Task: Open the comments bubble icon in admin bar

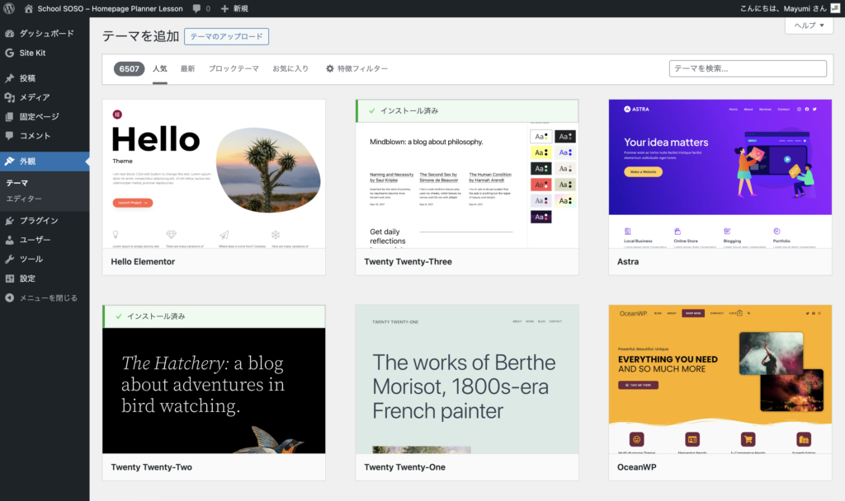Action: pos(198,8)
